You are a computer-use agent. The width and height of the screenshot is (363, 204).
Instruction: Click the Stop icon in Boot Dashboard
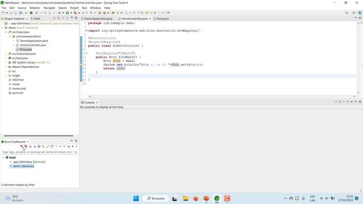[x=30, y=146]
